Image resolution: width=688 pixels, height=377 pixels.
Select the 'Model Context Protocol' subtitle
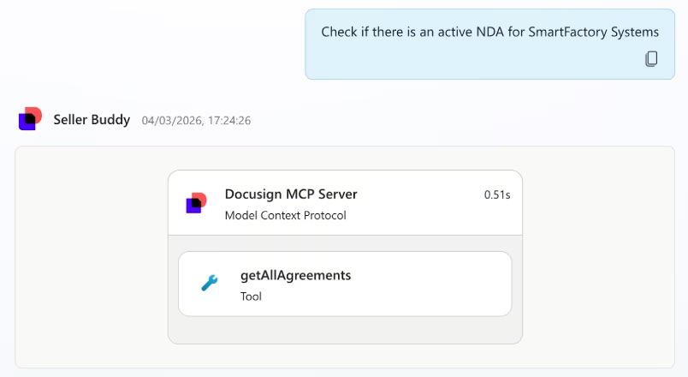pos(285,215)
